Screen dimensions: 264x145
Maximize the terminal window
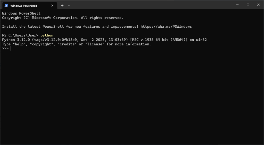point(248,5)
